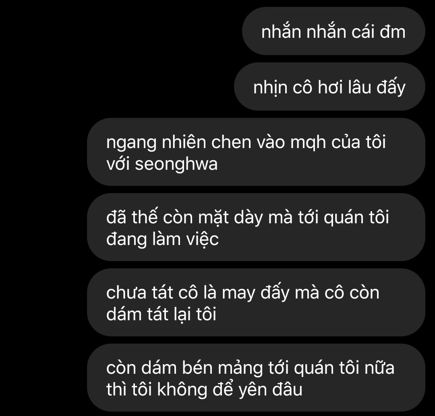The width and height of the screenshot is (435, 416).
Task: Tap the text line "thì tôi không để yên đâu"
Action: [x=204, y=389]
